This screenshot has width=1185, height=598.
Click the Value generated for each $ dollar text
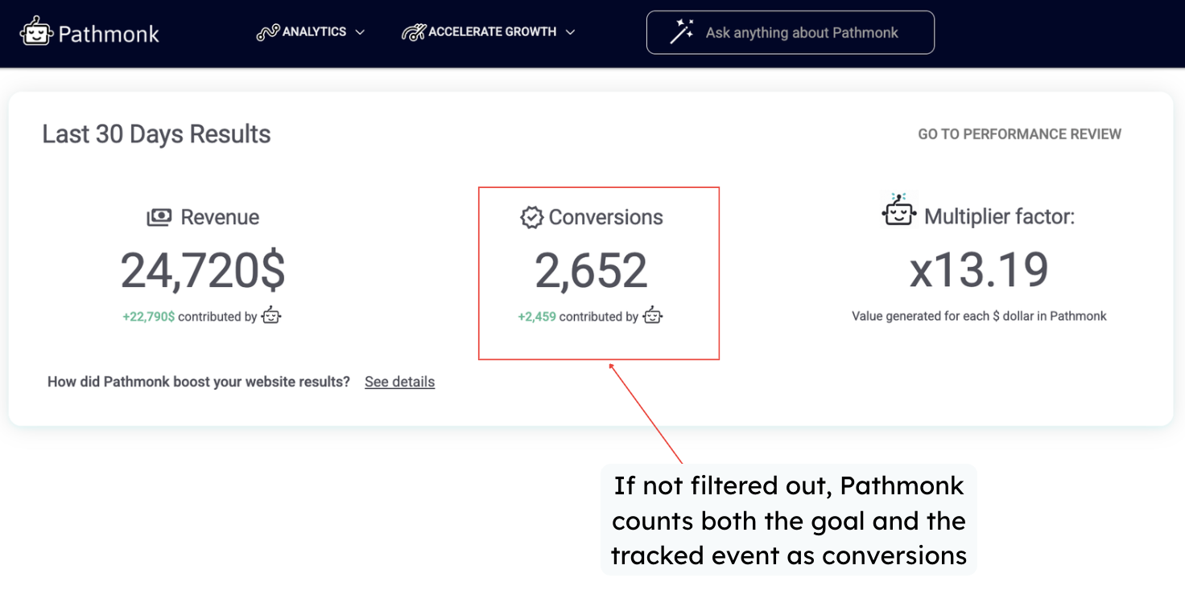point(979,316)
